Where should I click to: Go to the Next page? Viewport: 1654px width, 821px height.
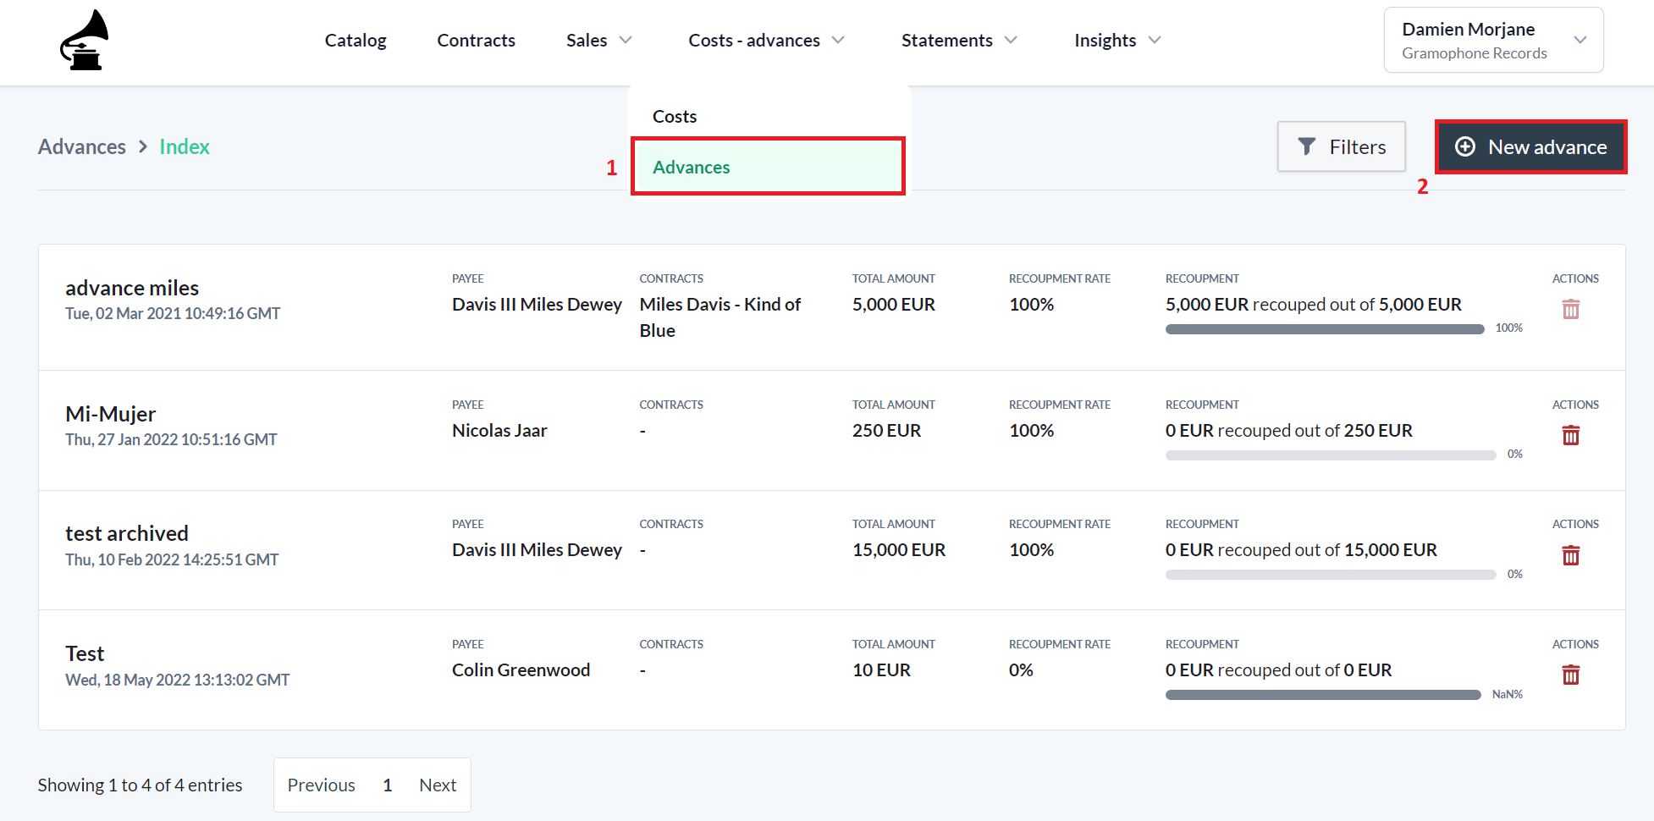click(438, 785)
